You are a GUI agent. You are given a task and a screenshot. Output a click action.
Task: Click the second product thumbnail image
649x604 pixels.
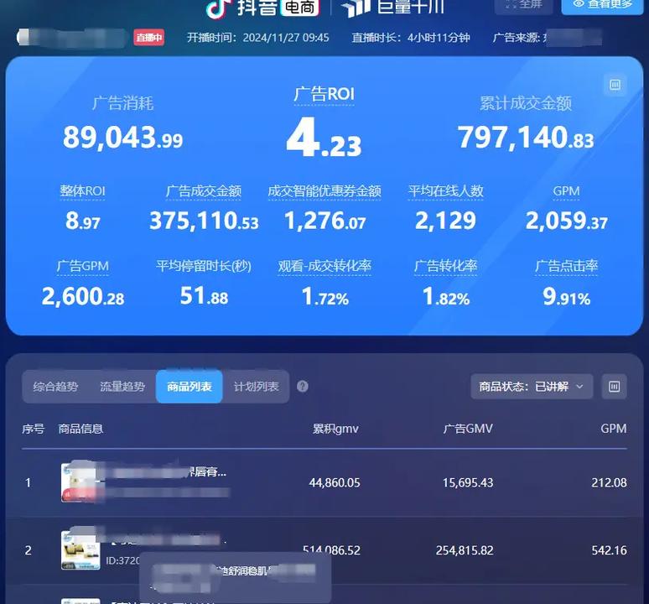pyautogui.click(x=80, y=549)
